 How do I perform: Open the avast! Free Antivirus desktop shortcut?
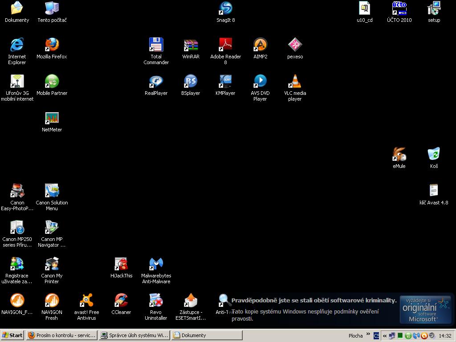(x=87, y=300)
